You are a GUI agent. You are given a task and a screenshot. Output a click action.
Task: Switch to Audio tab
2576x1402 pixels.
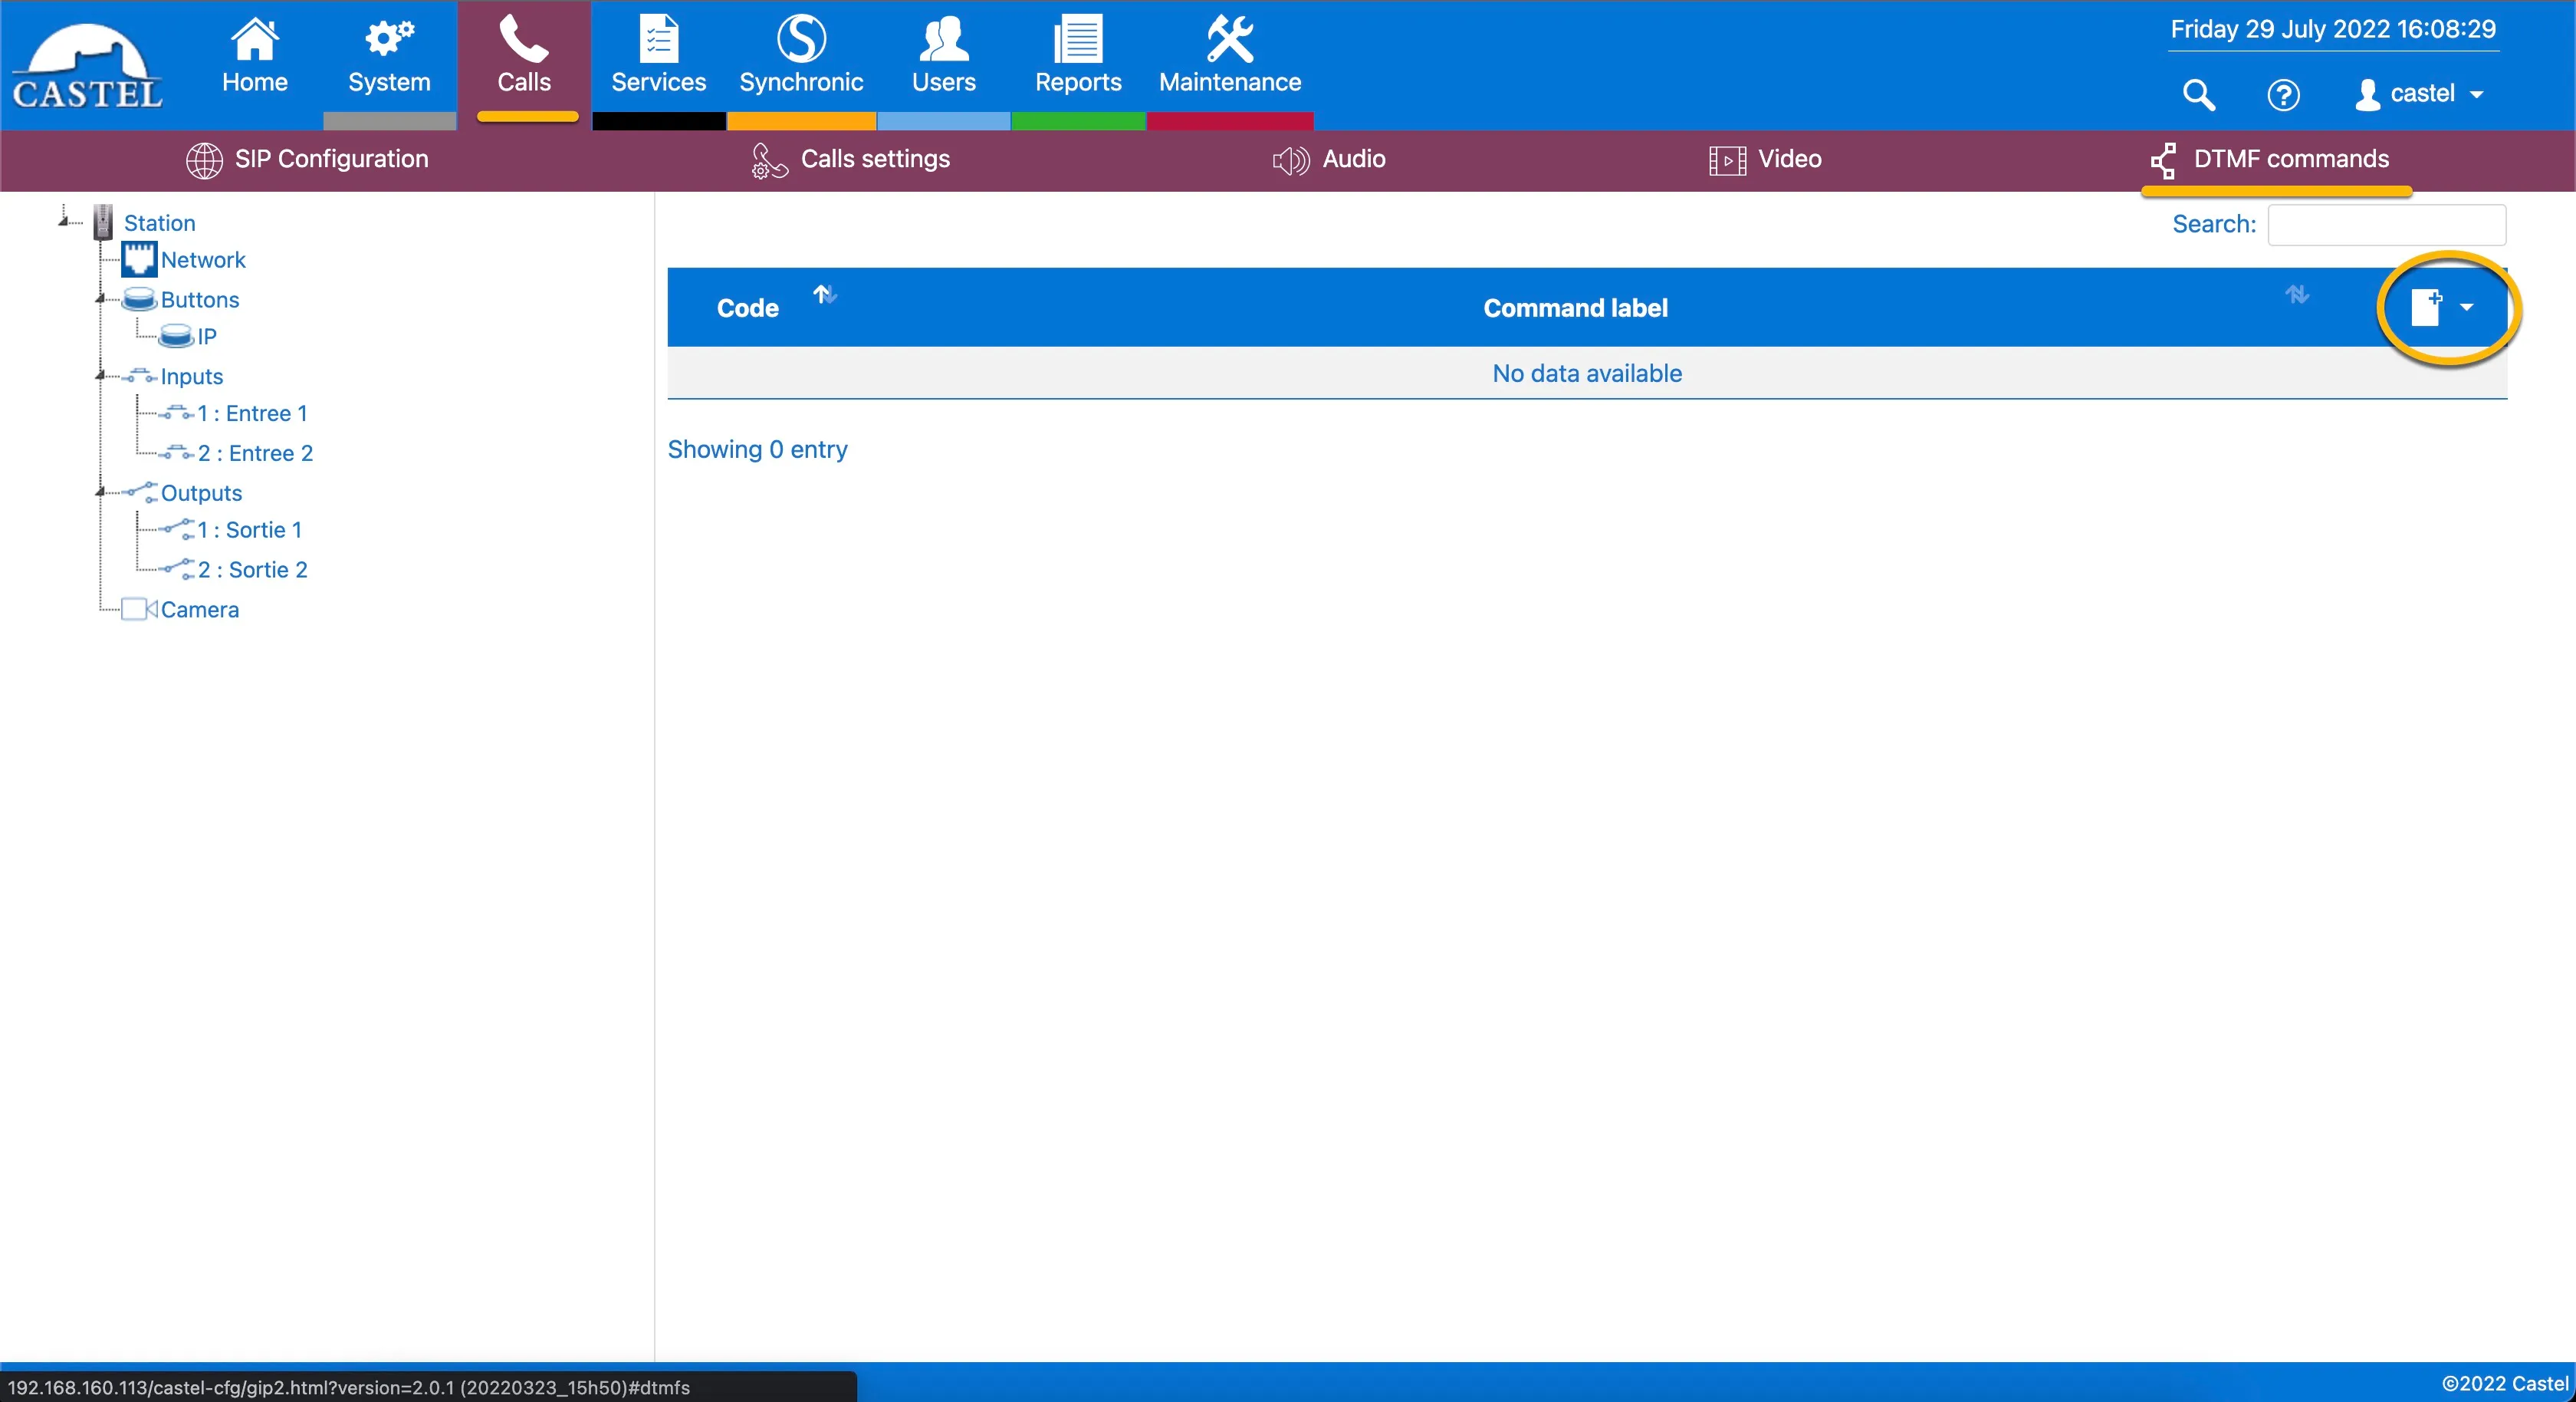coord(1328,159)
